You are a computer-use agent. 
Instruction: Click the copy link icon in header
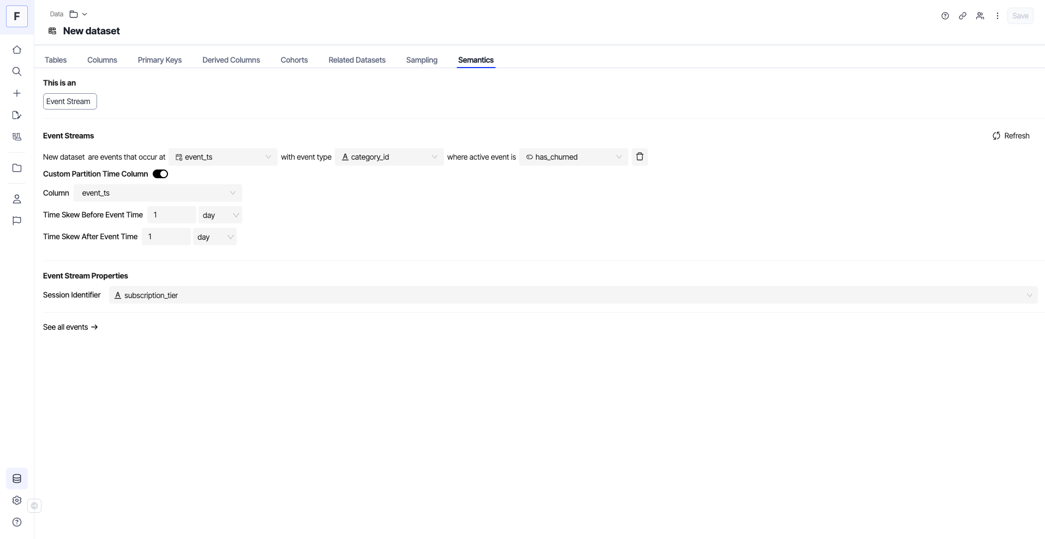pyautogui.click(x=963, y=16)
